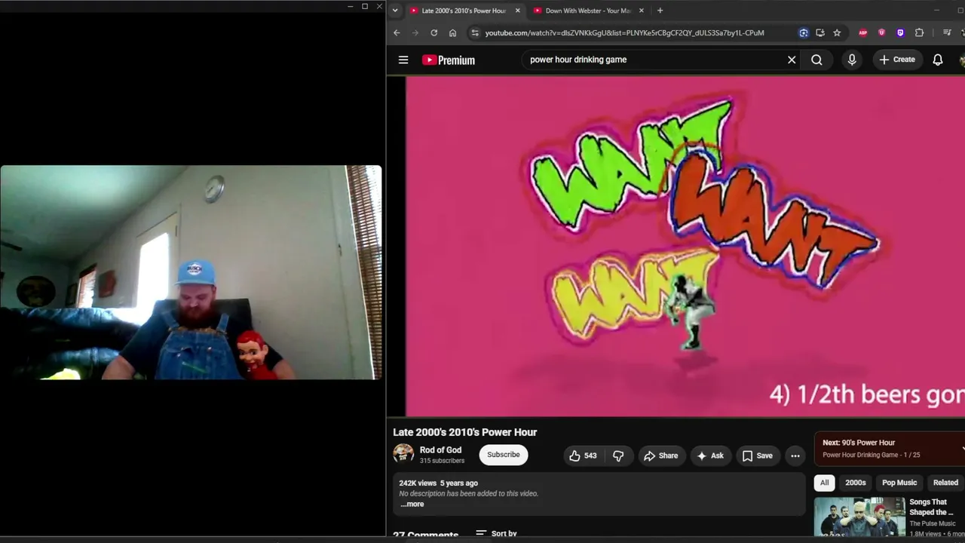
Task: Open the Create menu button
Action: tap(897, 60)
